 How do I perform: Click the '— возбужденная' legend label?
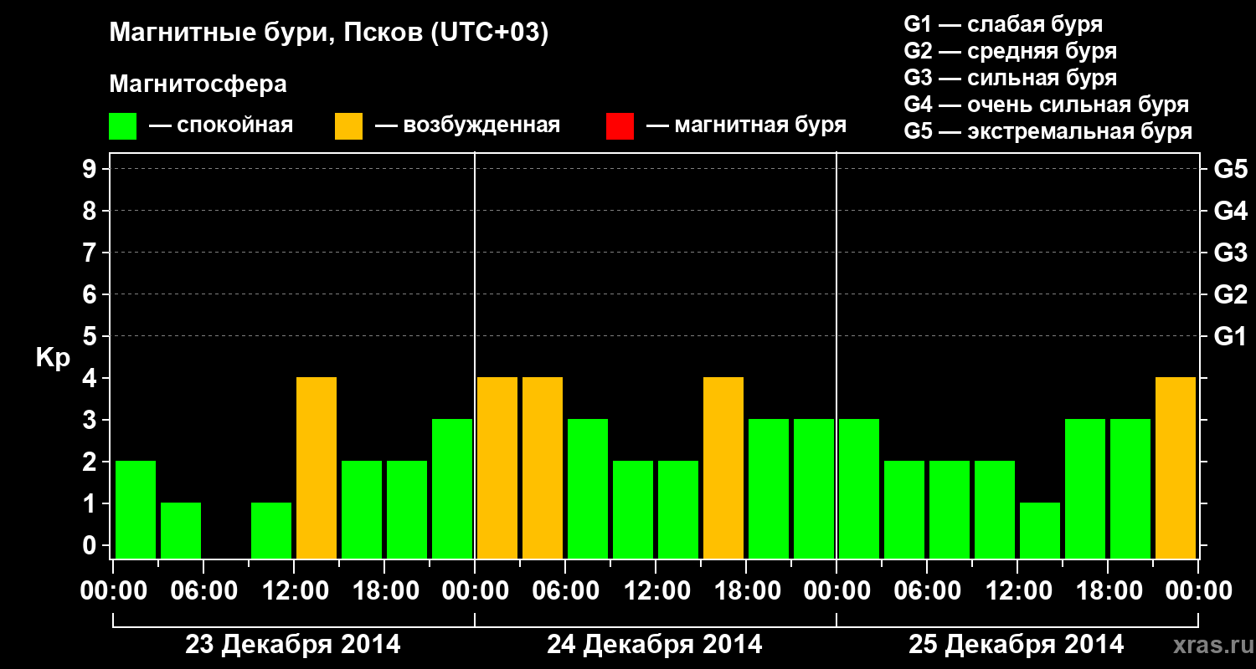(467, 125)
